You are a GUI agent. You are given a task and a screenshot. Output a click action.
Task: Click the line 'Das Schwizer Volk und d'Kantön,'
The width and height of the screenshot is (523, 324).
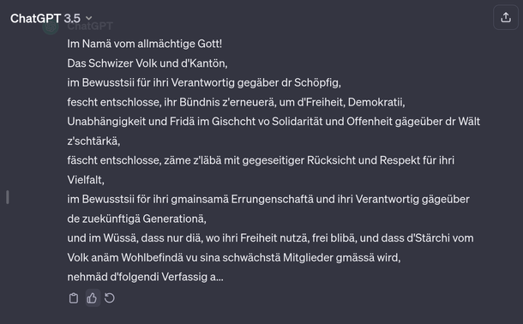point(147,63)
